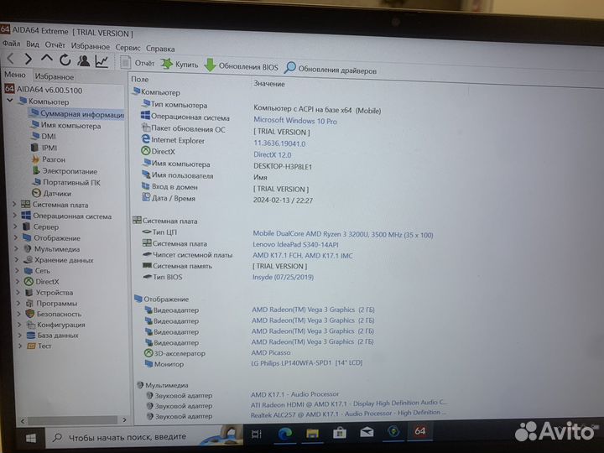Select AIDA64 v6.00.5100 tree root

44,90
